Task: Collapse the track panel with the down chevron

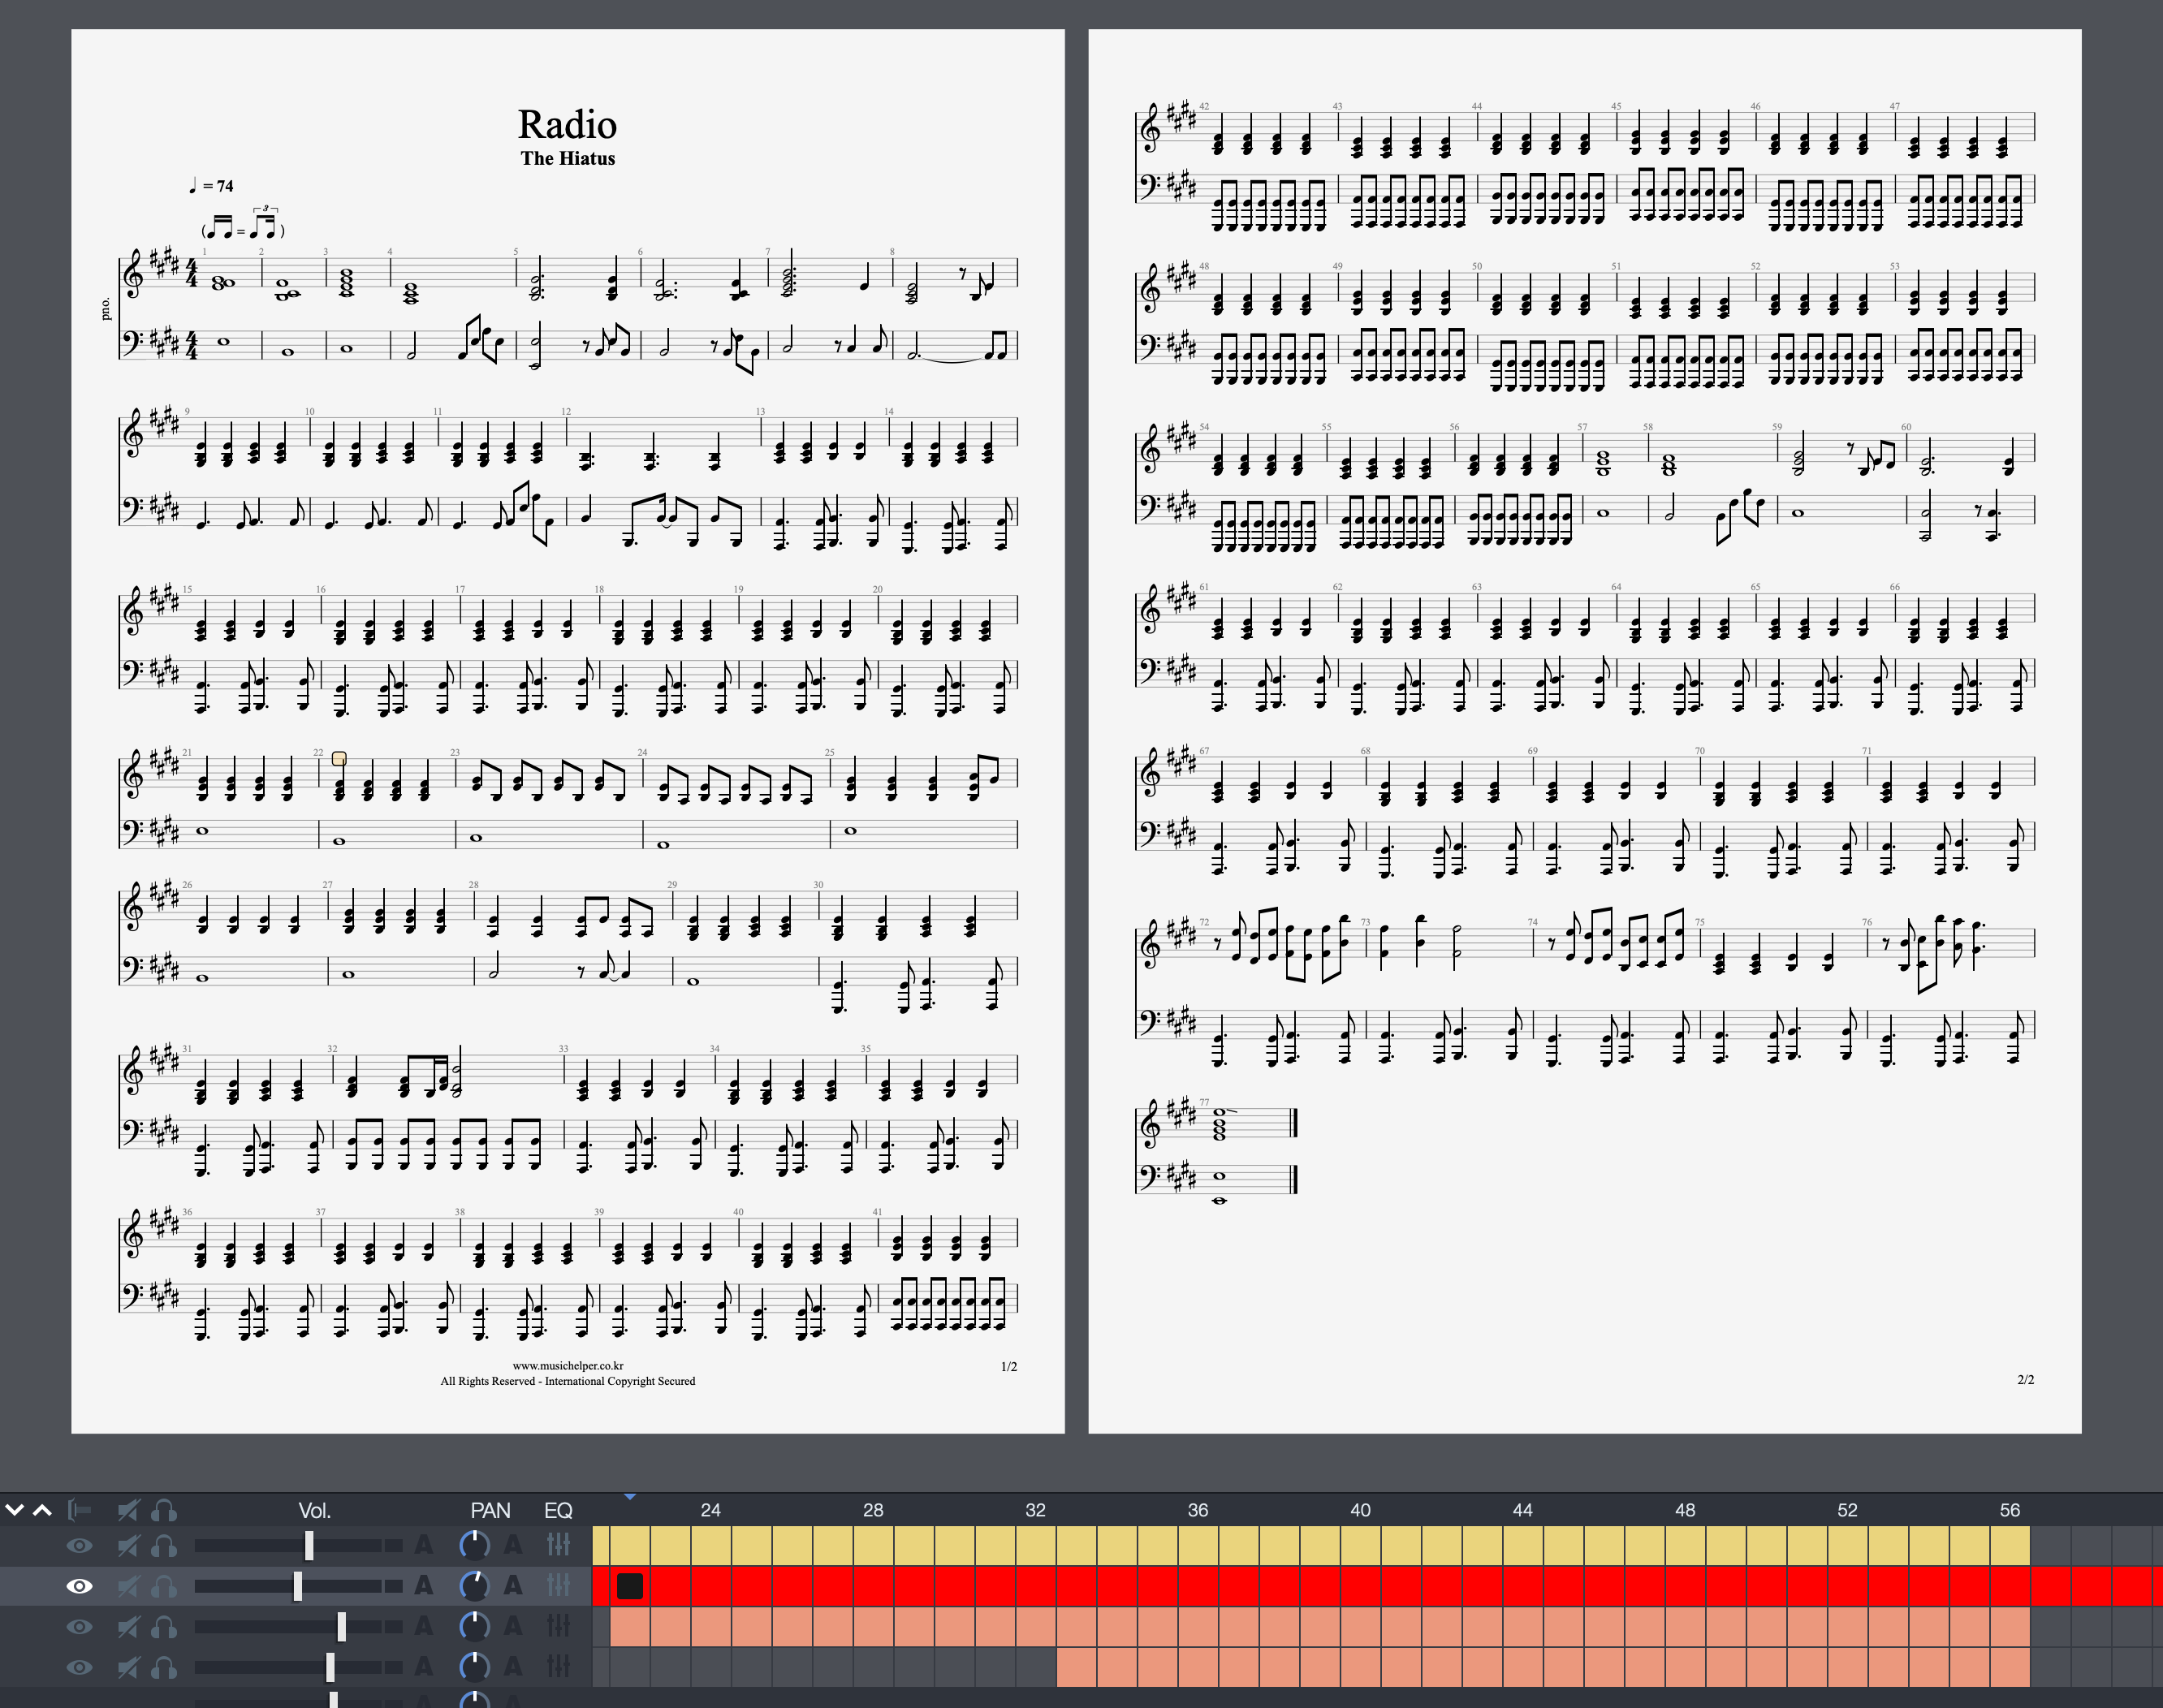Action: pos(14,1510)
